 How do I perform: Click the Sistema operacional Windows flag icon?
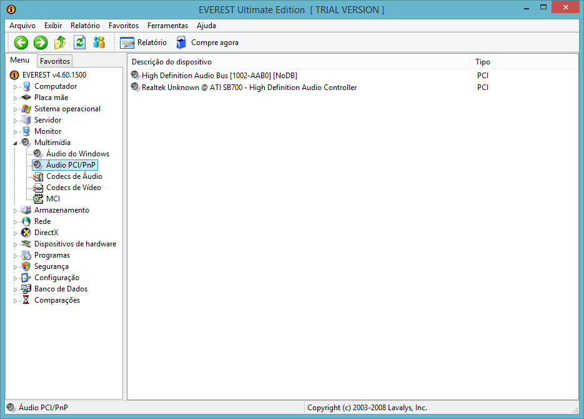pos(26,109)
